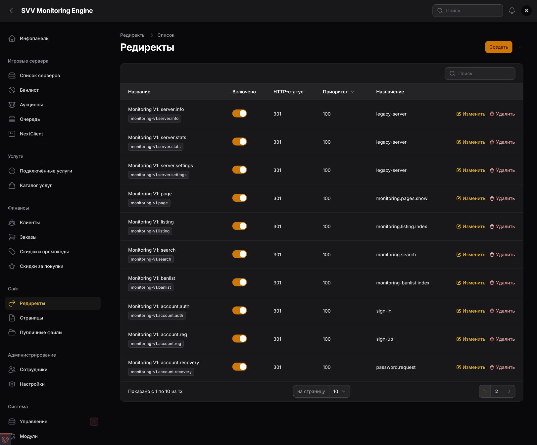This screenshot has height=445, width=537.
Task: Open Страницы in the sidebar
Action: point(53,318)
